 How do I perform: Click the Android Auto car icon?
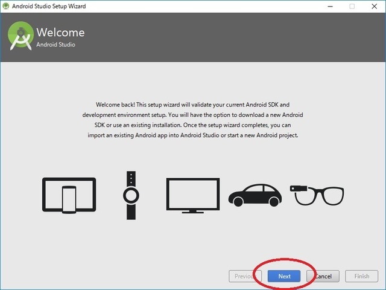pyautogui.click(x=255, y=195)
